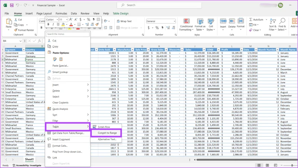Screen dimensions: 298x168
Task: Click the Insert cells ribbon icon
Action: [223, 21]
